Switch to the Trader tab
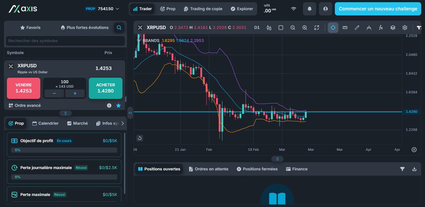The height and width of the screenshot is (207, 425). 142,9
